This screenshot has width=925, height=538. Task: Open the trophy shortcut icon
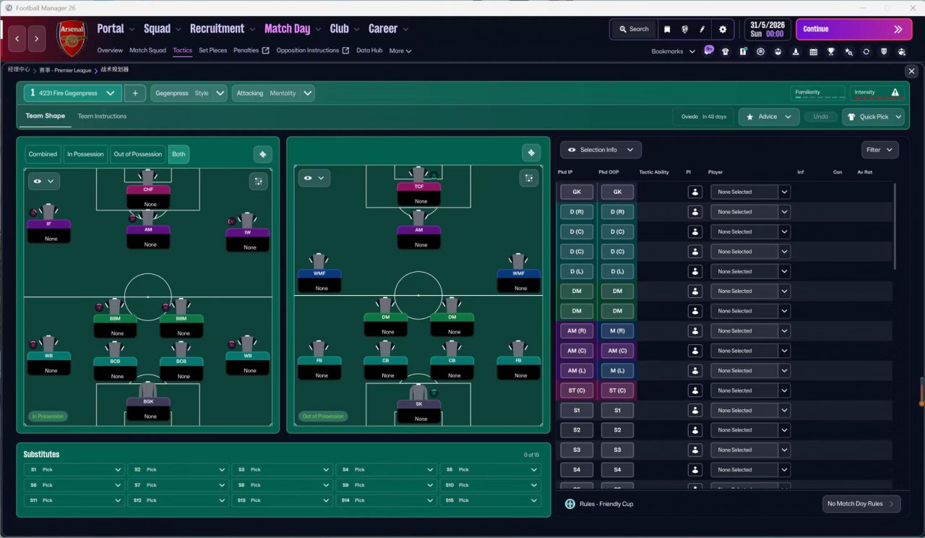click(831, 52)
